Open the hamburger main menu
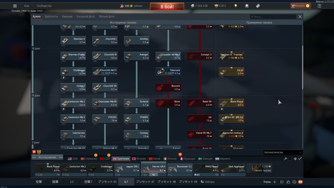334x188 pixels. (15, 6)
